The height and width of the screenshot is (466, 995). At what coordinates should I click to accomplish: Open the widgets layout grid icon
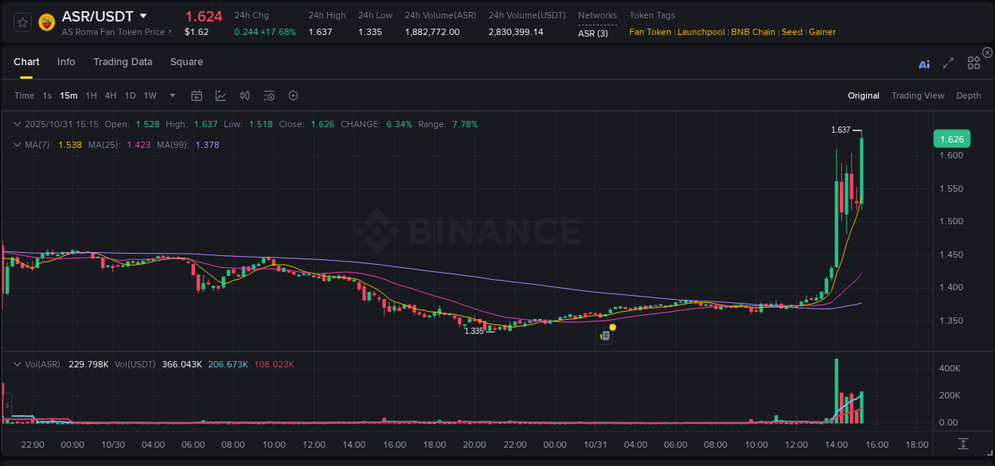pos(974,63)
